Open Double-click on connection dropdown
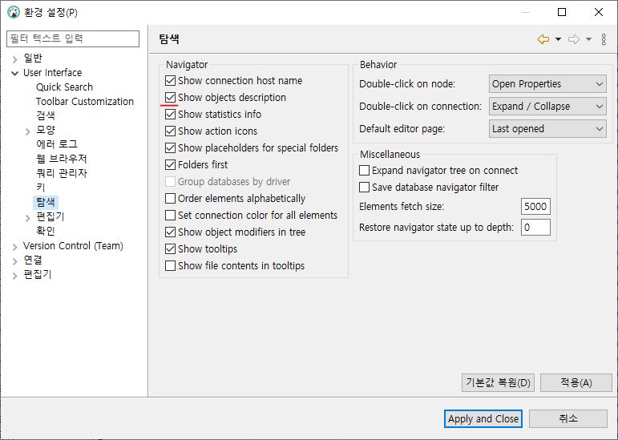Viewport: 618px width, 440px height. (x=547, y=107)
